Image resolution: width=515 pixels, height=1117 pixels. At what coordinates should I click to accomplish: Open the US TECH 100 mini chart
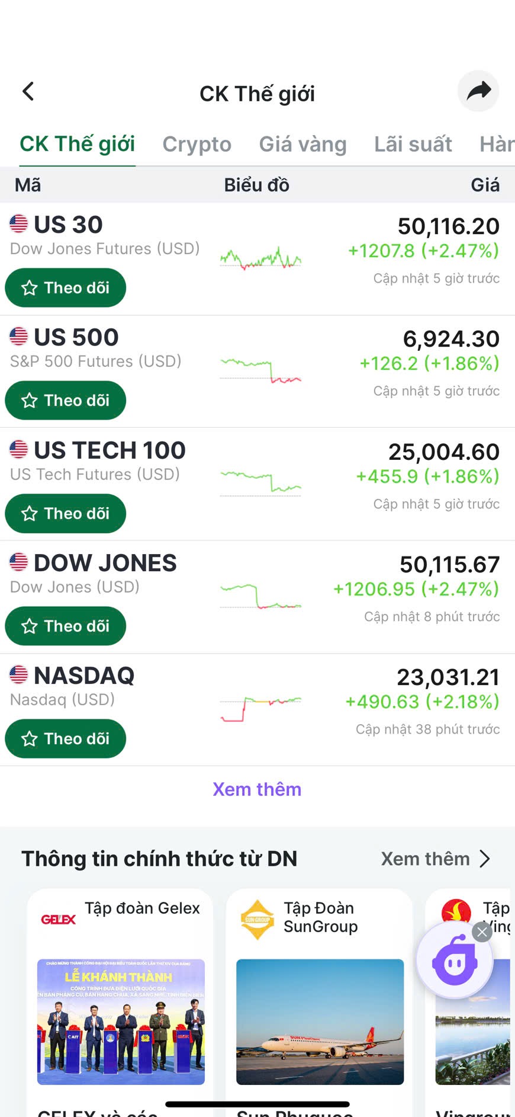point(260,481)
